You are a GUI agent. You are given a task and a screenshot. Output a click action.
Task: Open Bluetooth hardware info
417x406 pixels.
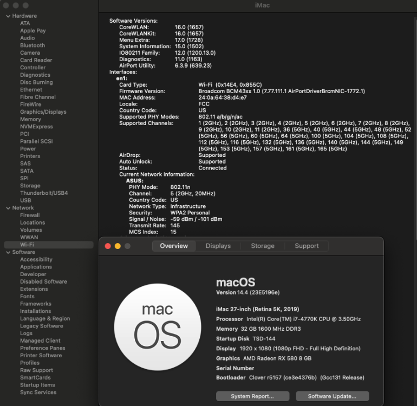coord(32,45)
